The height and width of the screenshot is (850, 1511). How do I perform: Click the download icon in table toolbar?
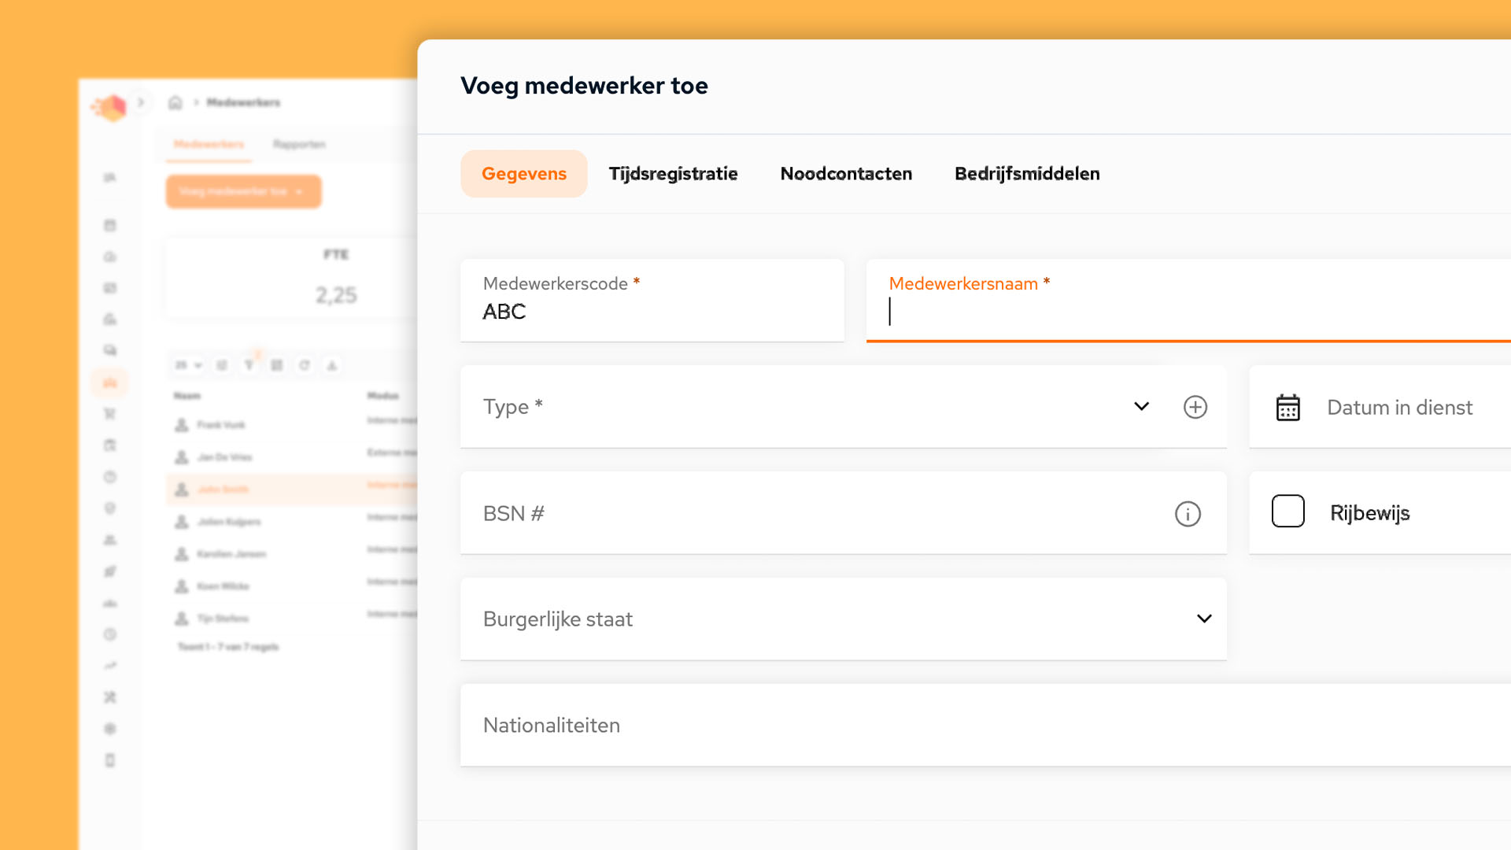tap(332, 365)
